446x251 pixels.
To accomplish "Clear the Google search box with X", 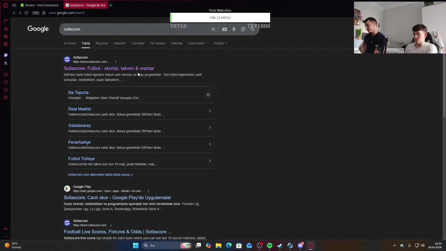I will pos(213,29).
